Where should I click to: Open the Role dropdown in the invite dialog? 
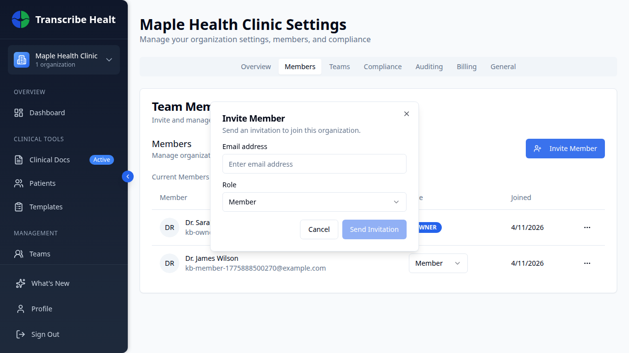click(314, 202)
